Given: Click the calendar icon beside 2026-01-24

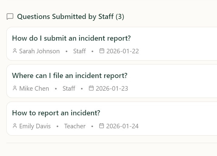Looking at the screenshot, I should (x=102, y=126).
